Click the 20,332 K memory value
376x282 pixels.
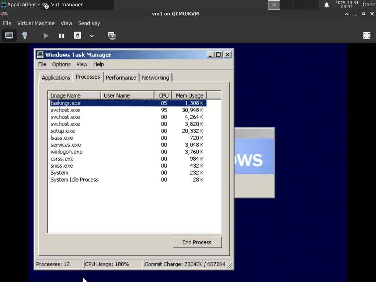(192, 131)
